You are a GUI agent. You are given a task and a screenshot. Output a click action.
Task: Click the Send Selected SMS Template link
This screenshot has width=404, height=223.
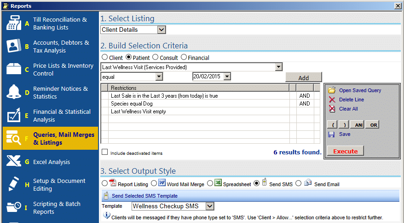pyautogui.click(x=144, y=196)
